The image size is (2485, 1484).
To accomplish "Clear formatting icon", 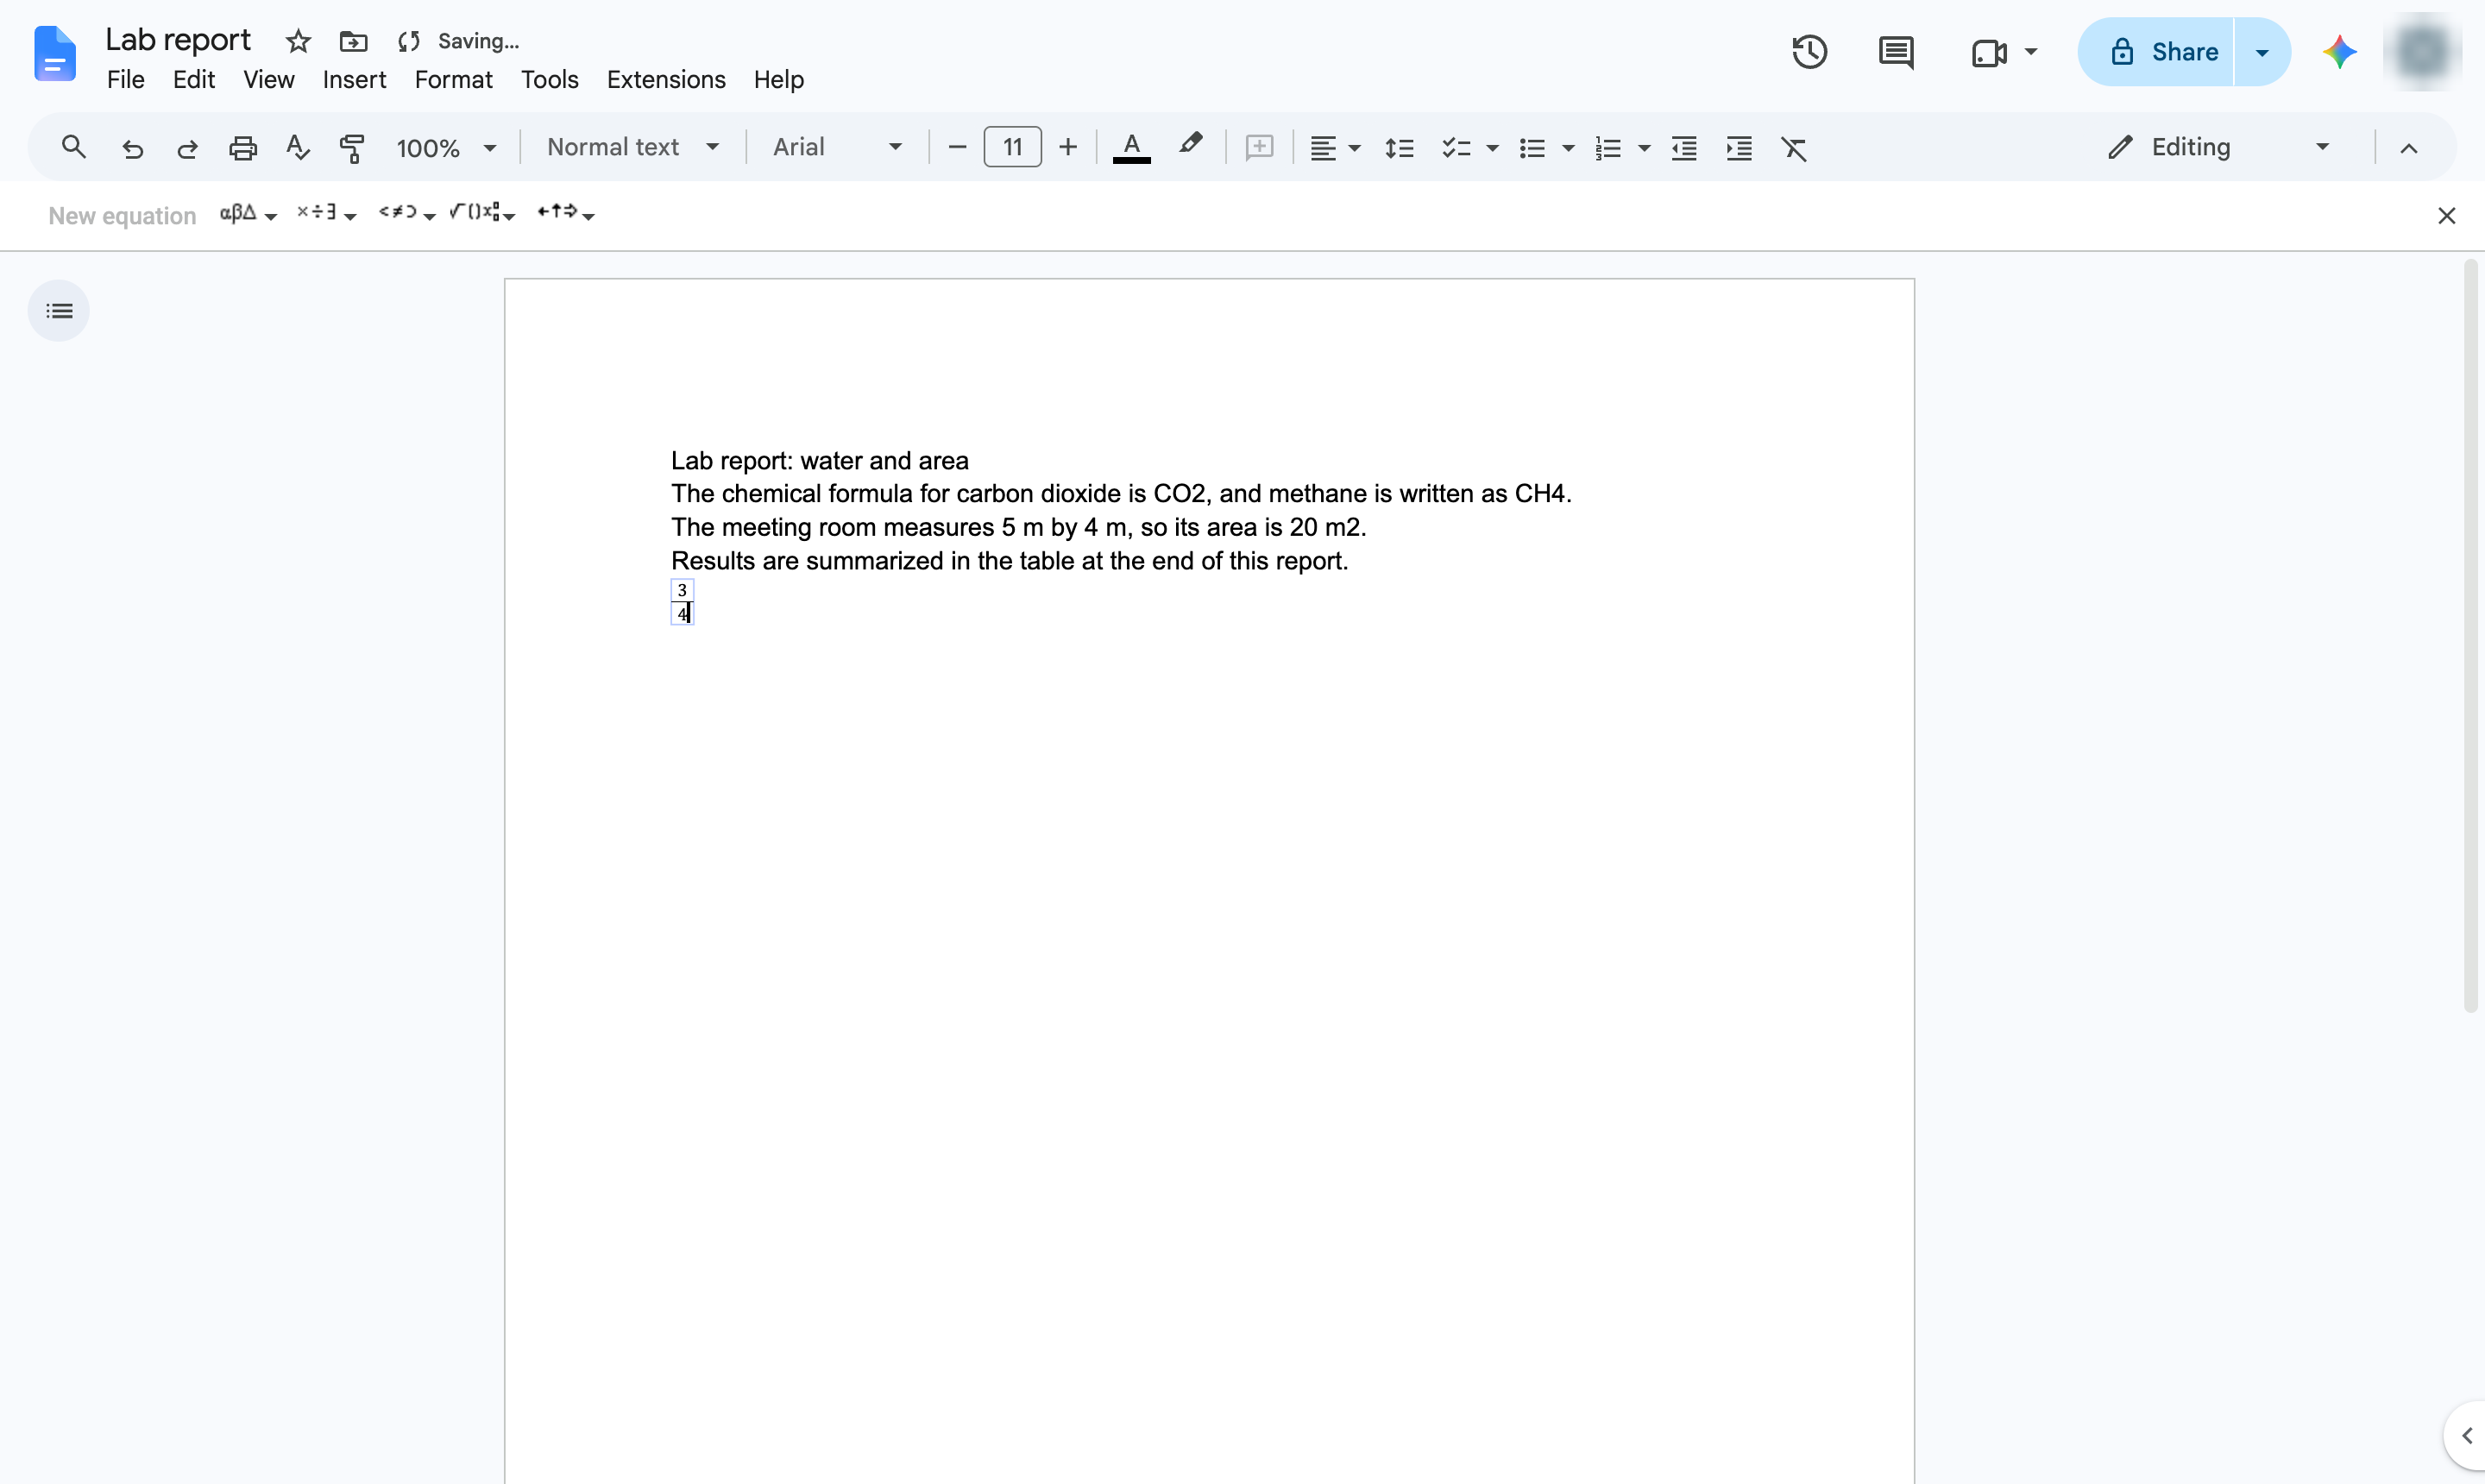I will point(1794,148).
